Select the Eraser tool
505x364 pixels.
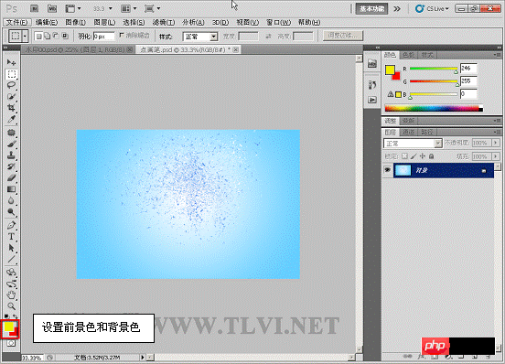click(x=11, y=177)
